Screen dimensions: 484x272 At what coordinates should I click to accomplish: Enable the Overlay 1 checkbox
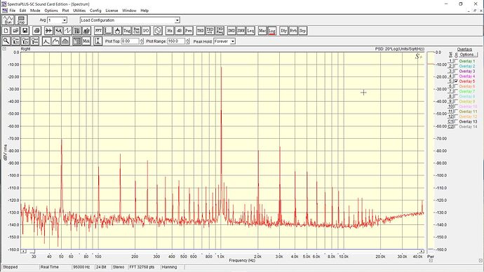(x=456, y=61)
